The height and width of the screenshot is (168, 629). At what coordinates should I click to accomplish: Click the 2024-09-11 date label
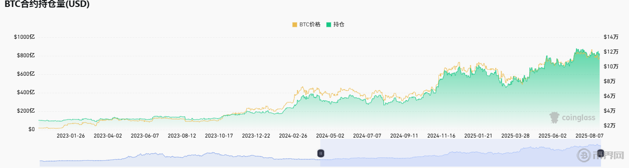(x=404, y=136)
